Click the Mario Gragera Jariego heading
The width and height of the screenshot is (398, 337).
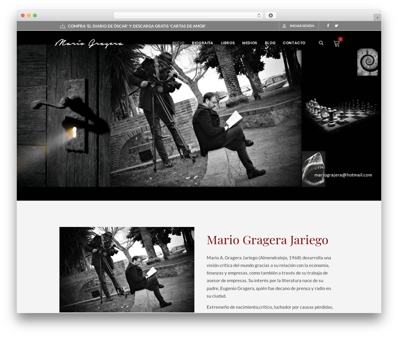click(267, 240)
